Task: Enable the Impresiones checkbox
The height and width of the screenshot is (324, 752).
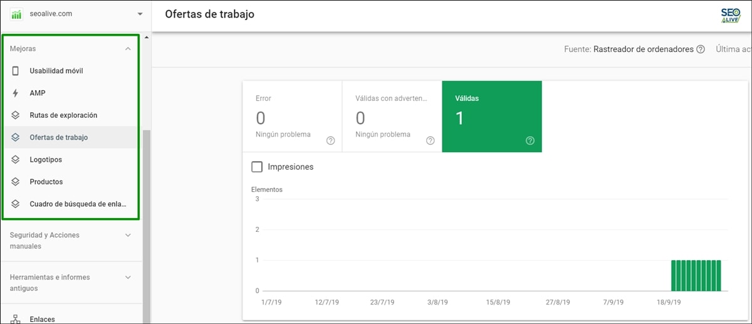Action: click(256, 167)
